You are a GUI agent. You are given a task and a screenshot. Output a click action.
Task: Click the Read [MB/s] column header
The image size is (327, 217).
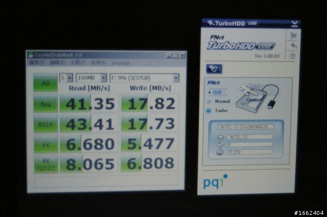tap(89, 88)
